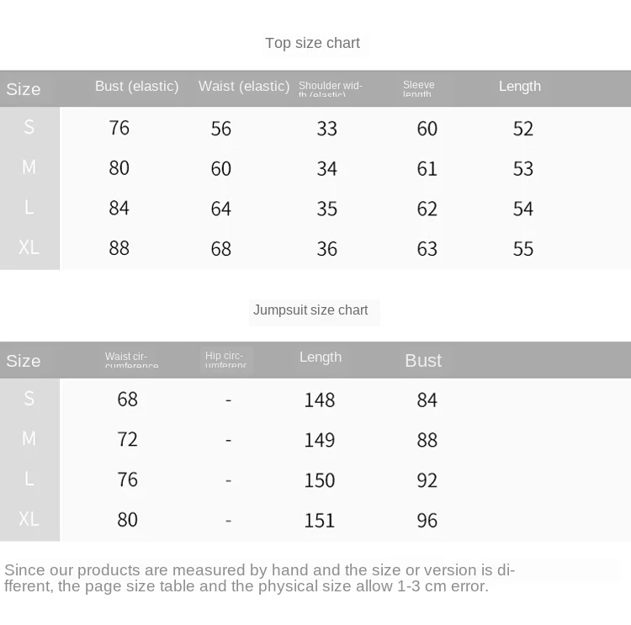Select waist value 64 for size L
Image resolution: width=631 pixels, height=625 pixels.
[x=221, y=209]
